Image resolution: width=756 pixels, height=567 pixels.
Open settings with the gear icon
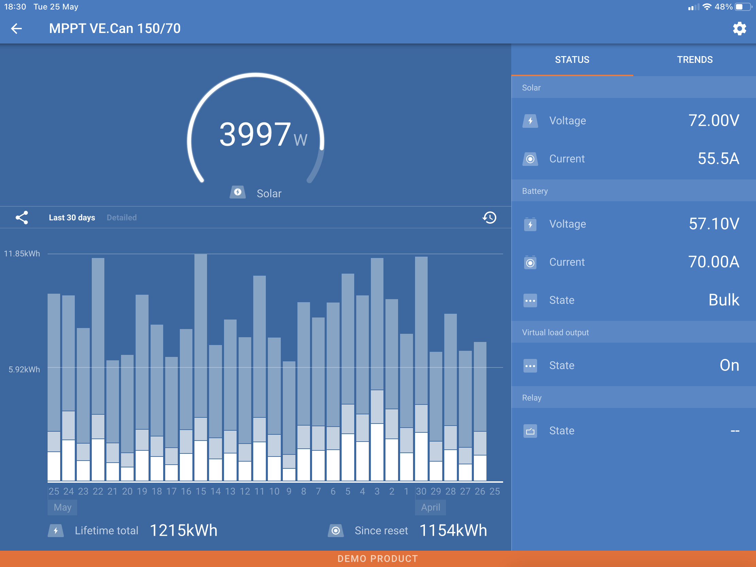click(739, 29)
